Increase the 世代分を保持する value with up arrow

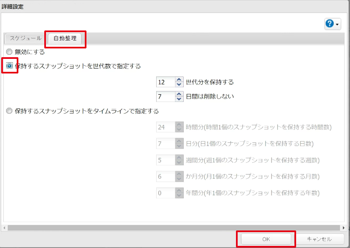[179, 79]
